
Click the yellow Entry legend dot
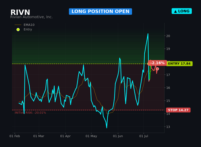click(x=18, y=29)
